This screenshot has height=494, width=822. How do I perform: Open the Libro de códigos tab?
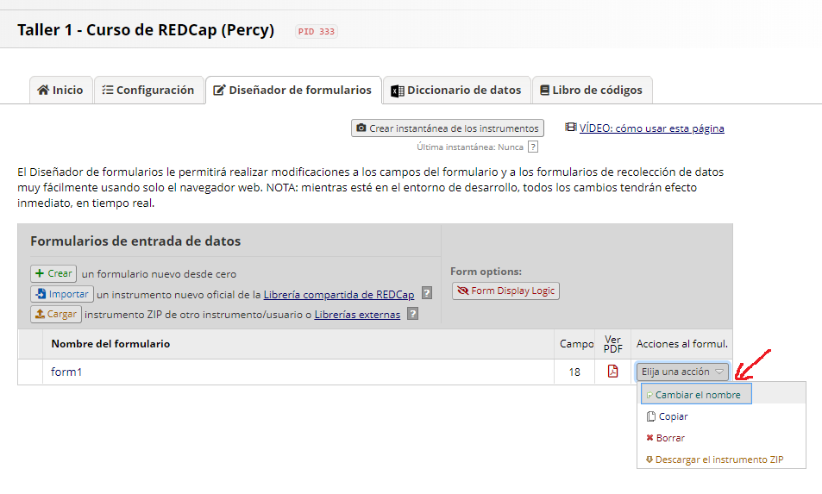pyautogui.click(x=592, y=91)
